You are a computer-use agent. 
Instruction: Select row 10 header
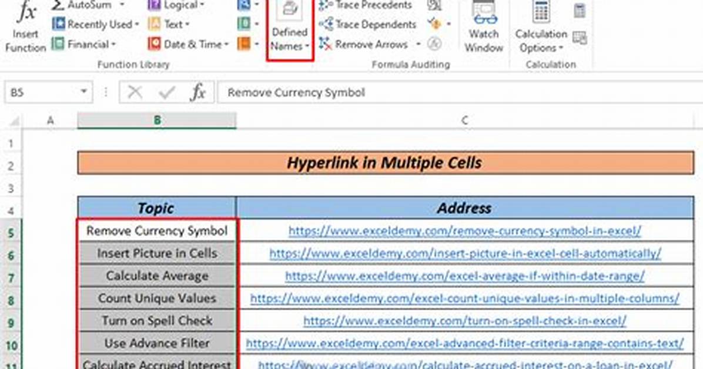(x=11, y=345)
